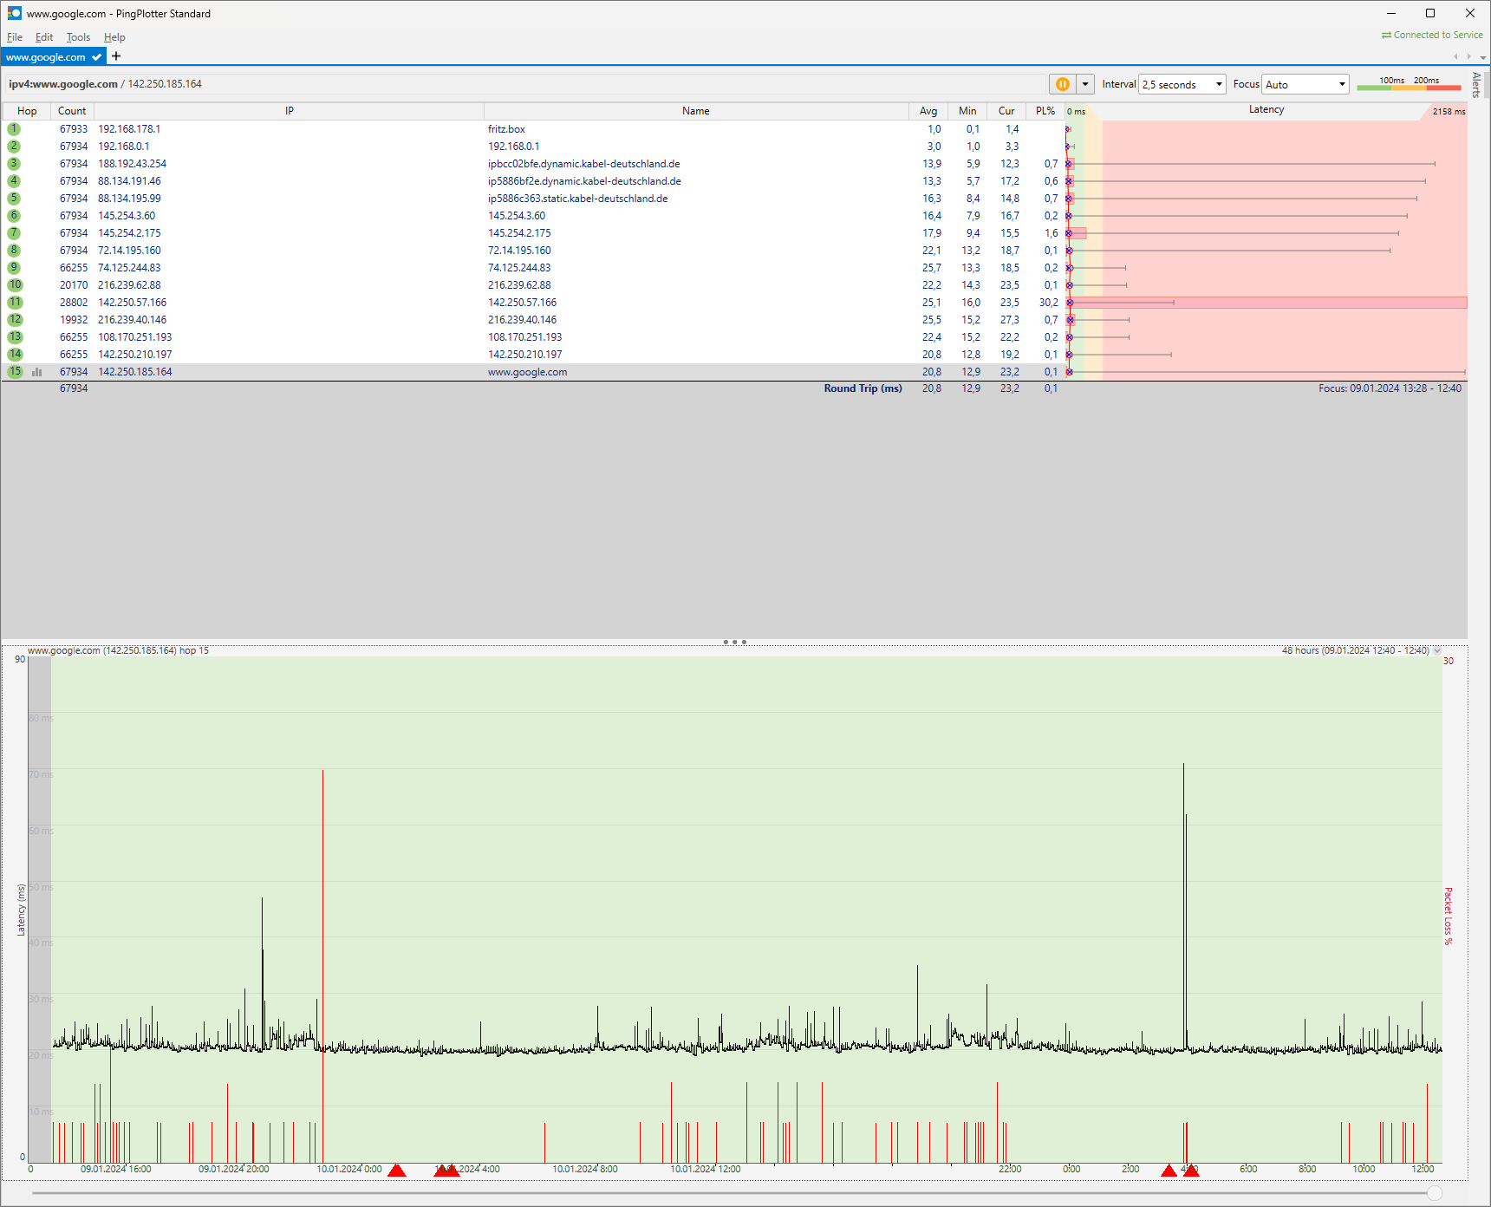Open the dropdown arrow beside the pause button

tap(1085, 84)
